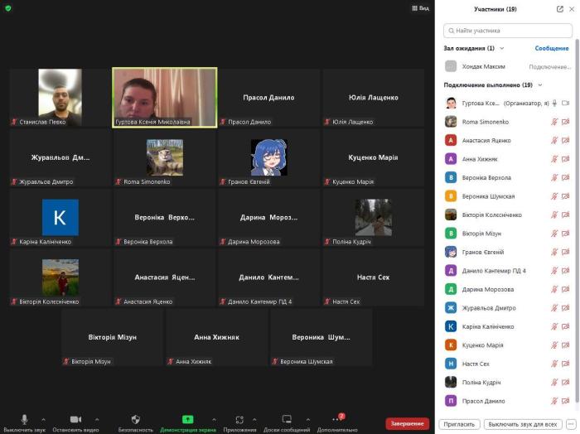Toggle the muted microphone for Прасол Данило

[554, 401]
